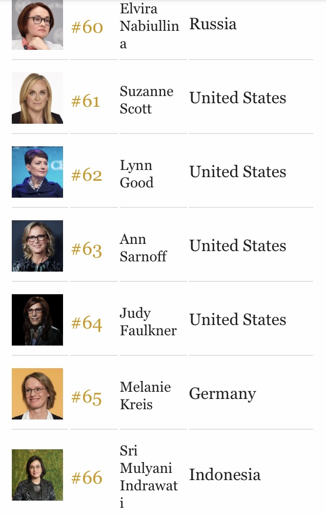Click the name Lynn Good
The height and width of the screenshot is (515, 326).
coord(137,174)
